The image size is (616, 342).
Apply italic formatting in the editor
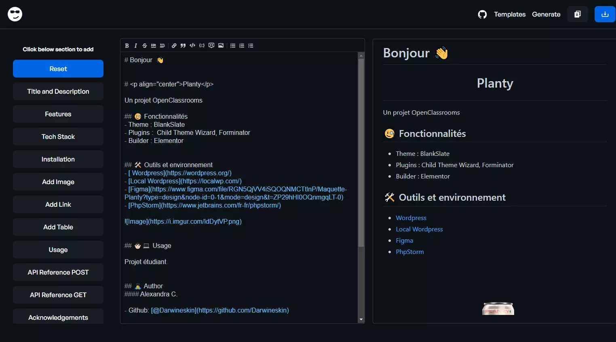(135, 46)
